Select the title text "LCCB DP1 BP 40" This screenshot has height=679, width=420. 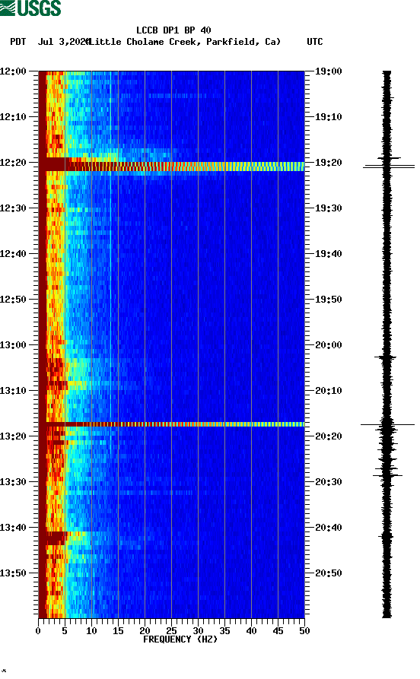coord(173,30)
